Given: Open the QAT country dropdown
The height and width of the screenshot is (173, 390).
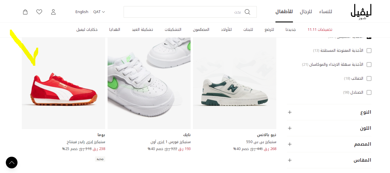Looking at the screenshot, I should pos(99,12).
